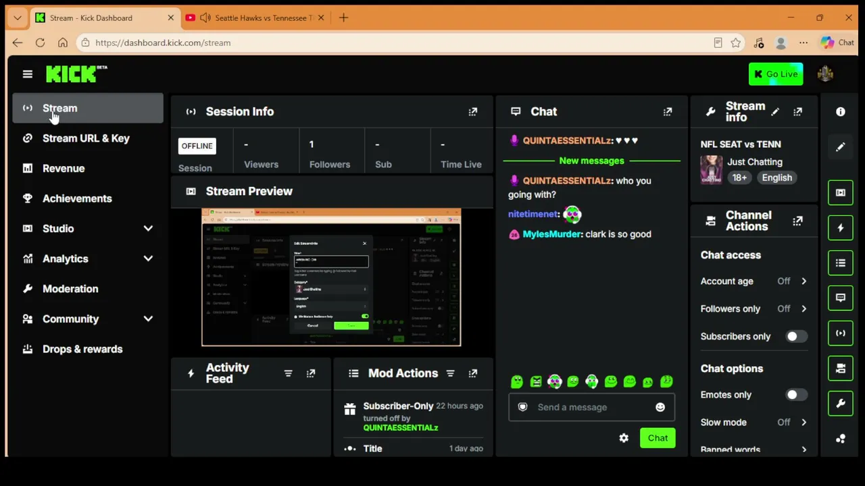Open the browser Copilot Chat button
This screenshot has width=865, height=486.
coord(838,43)
